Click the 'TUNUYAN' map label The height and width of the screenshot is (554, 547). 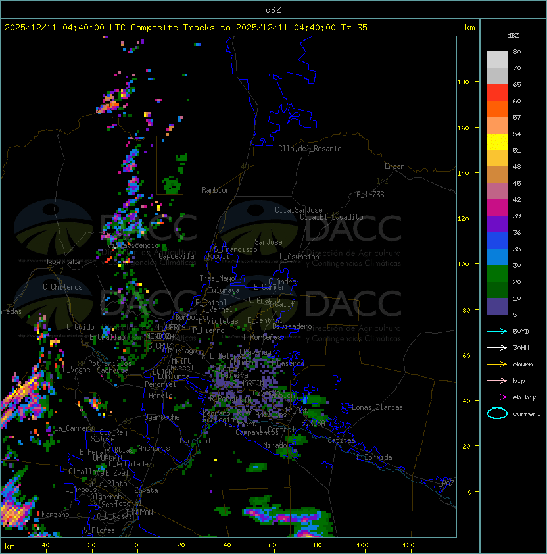click(139, 513)
